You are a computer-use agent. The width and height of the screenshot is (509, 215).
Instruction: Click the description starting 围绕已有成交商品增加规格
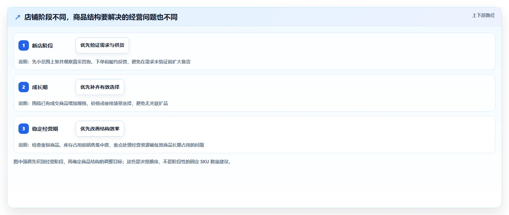[x=93, y=103]
